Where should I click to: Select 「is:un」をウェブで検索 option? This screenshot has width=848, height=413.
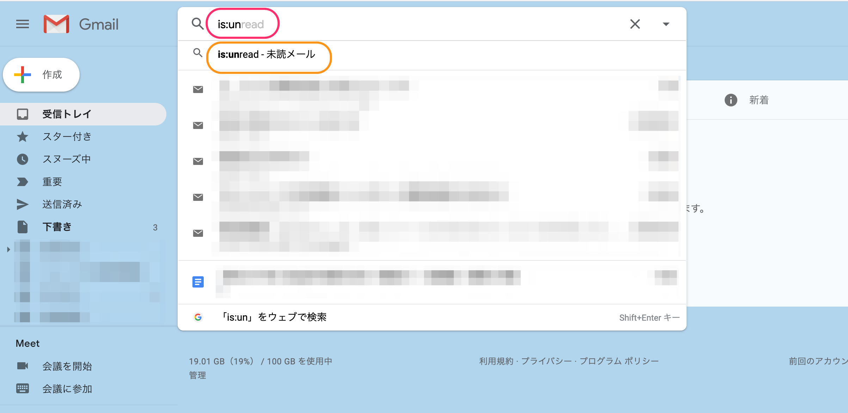click(x=432, y=317)
